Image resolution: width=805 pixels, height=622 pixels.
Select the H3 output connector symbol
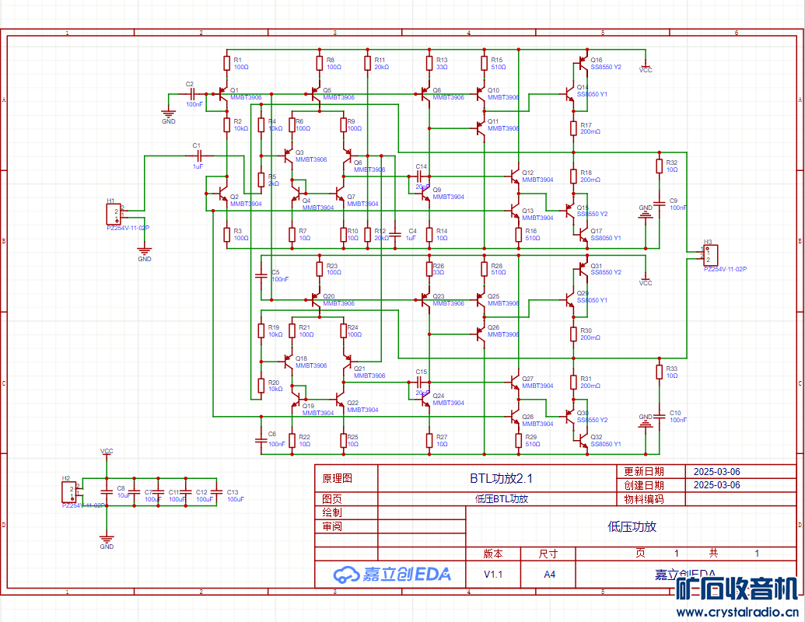tap(711, 255)
